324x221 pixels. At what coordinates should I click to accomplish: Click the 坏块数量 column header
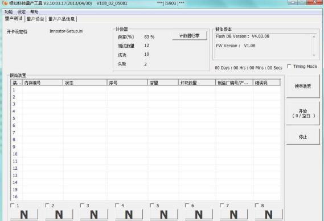pyautogui.click(x=197, y=83)
